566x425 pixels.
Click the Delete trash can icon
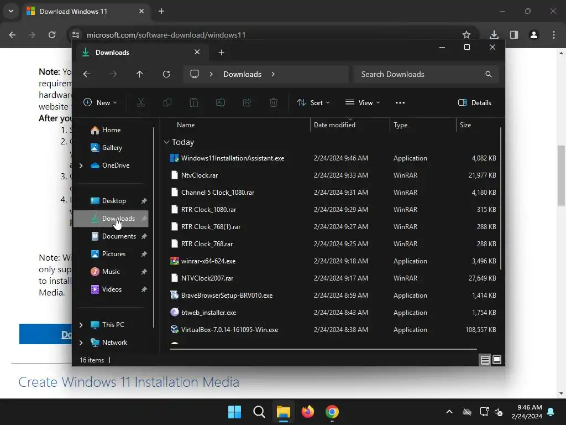coord(274,102)
